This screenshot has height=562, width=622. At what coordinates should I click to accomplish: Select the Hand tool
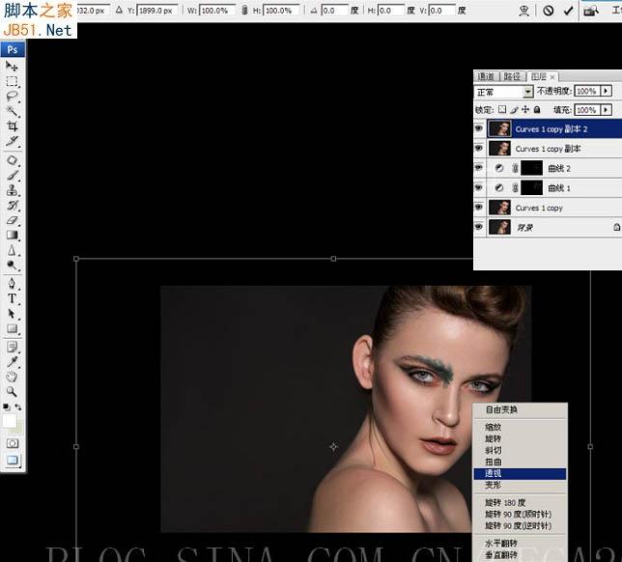[x=13, y=377]
